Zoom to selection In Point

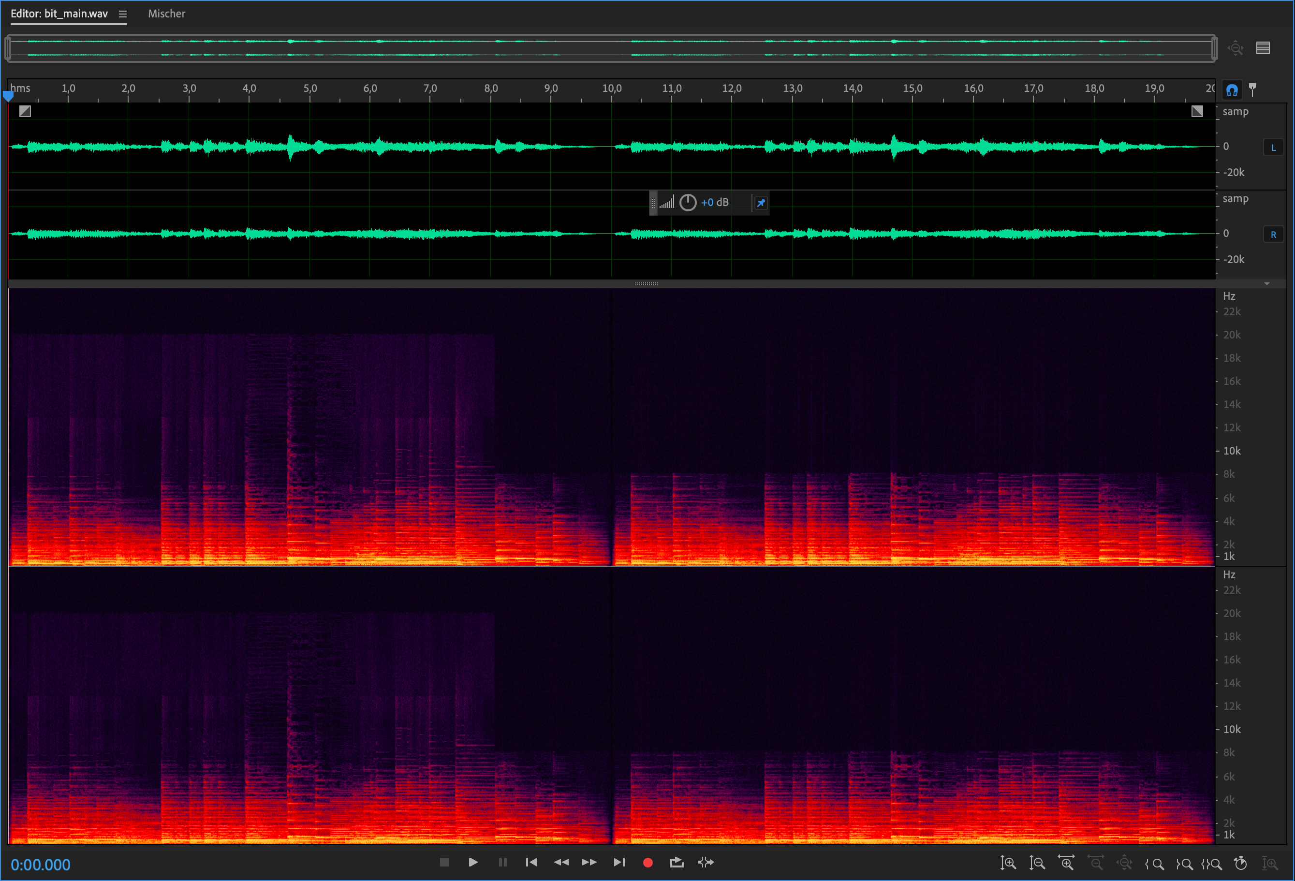[1154, 864]
